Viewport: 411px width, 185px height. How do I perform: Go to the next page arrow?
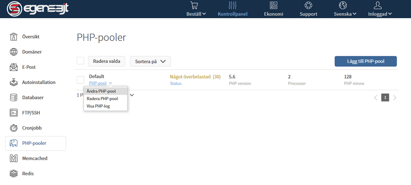coord(395,97)
